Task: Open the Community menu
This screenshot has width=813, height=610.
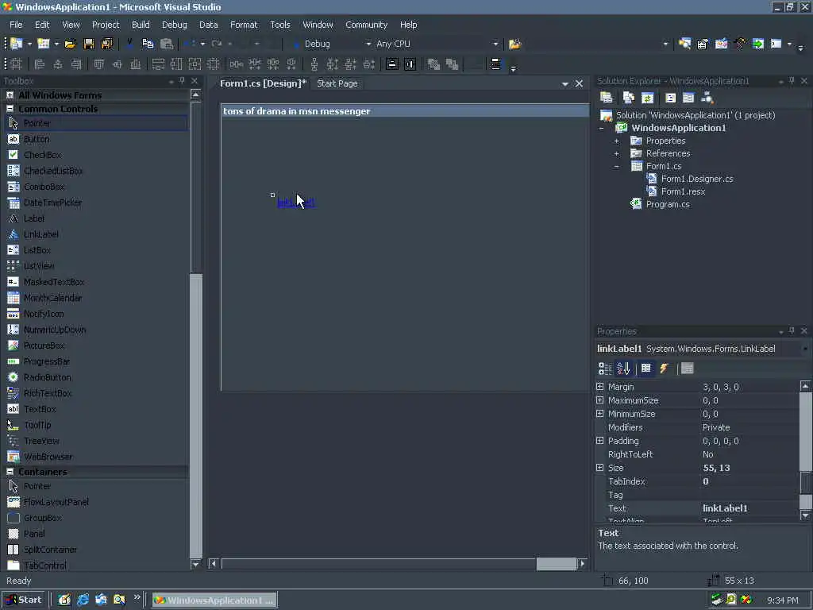Action: pos(366,25)
